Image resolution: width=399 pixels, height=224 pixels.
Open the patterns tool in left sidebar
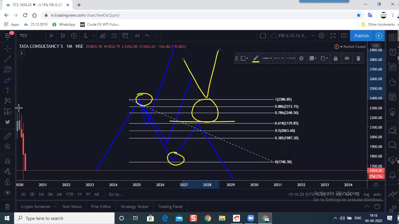coord(8,101)
